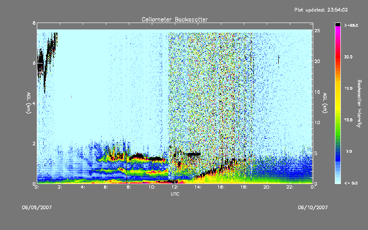Click the left AGL (km) axis label
The height and width of the screenshot is (230, 368).
pyautogui.click(x=29, y=103)
